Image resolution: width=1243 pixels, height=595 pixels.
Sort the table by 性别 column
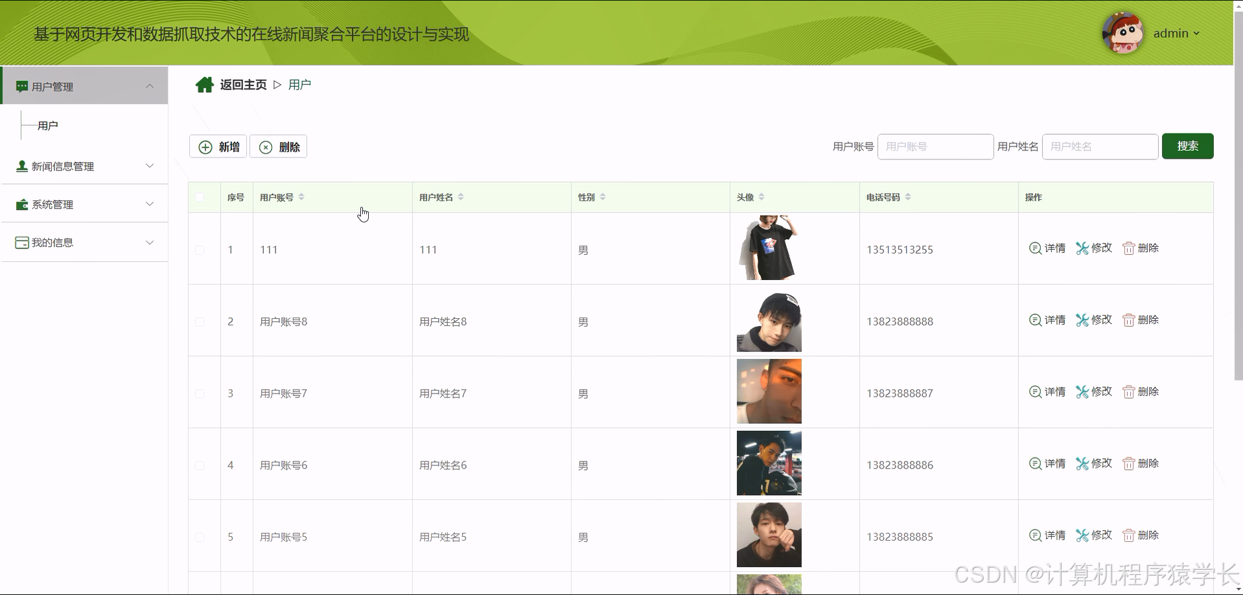click(x=603, y=197)
